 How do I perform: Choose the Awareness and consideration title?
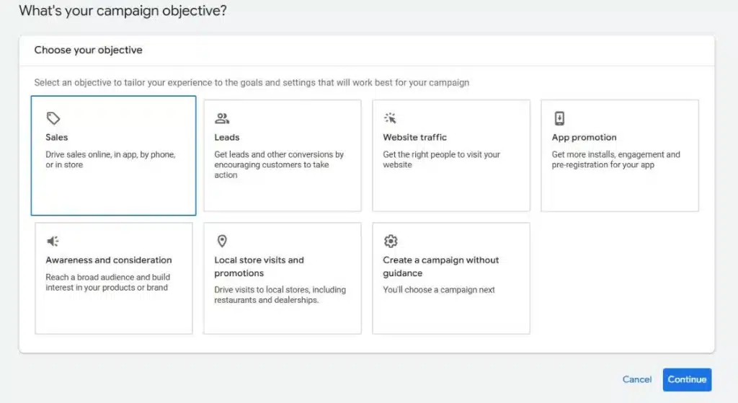109,260
